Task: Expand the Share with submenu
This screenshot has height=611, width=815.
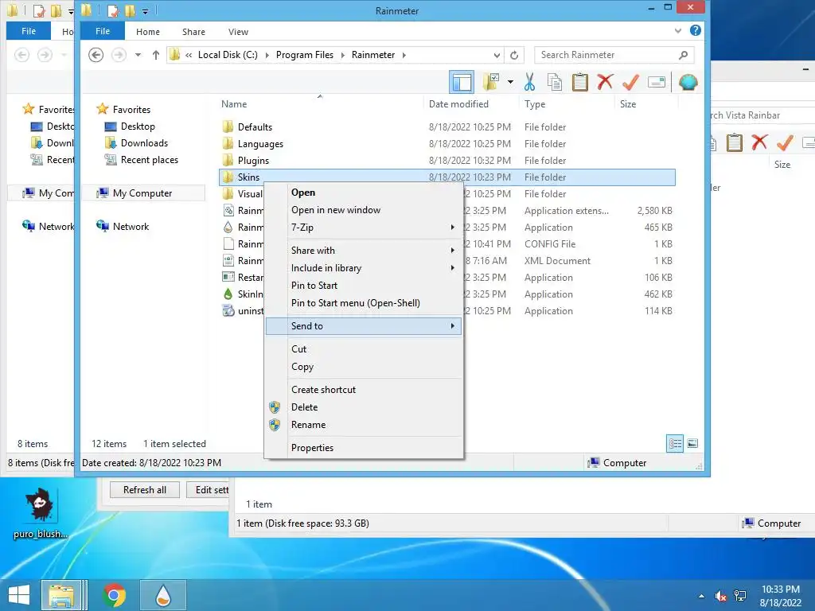Action: pyautogui.click(x=363, y=251)
